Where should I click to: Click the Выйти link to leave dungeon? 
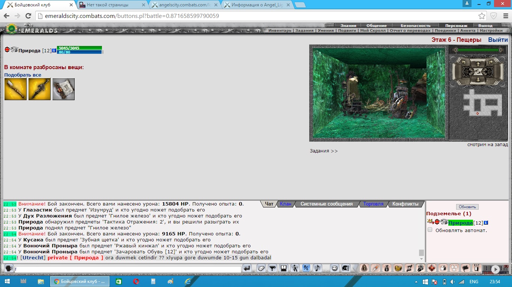tap(498, 40)
